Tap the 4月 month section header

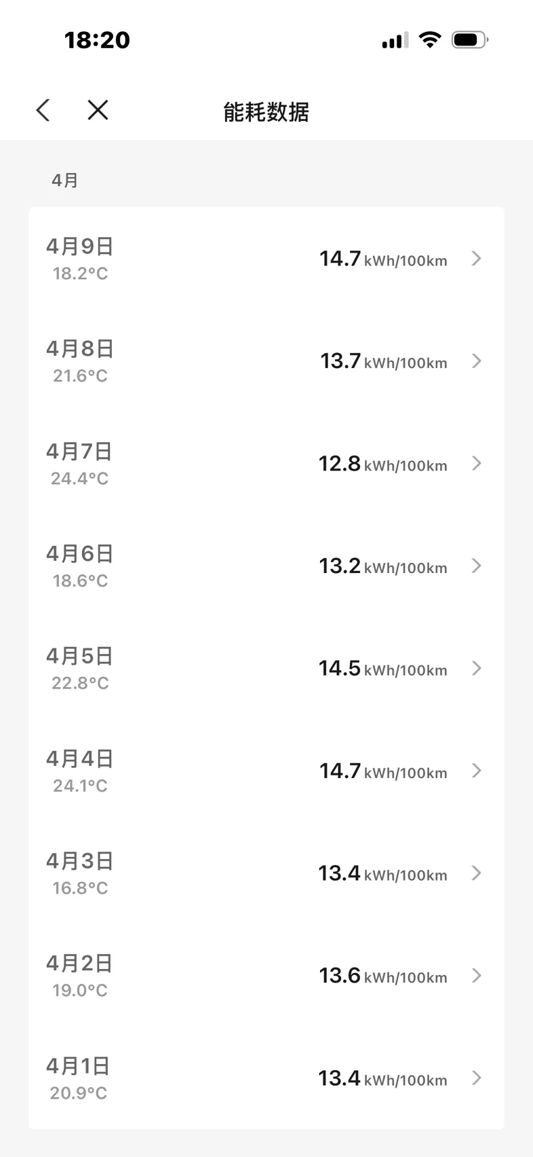[65, 181]
